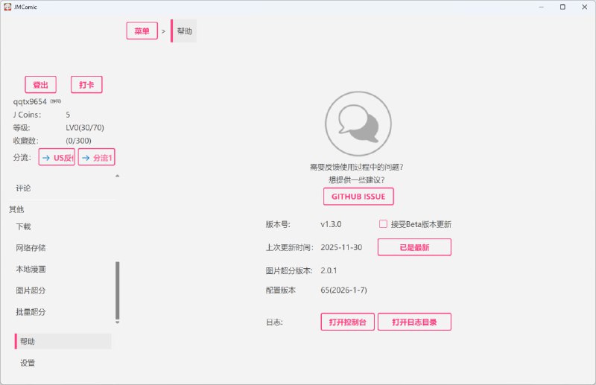Click the 菜单 breadcrumb button
Image resolution: width=596 pixels, height=385 pixels.
tap(142, 31)
